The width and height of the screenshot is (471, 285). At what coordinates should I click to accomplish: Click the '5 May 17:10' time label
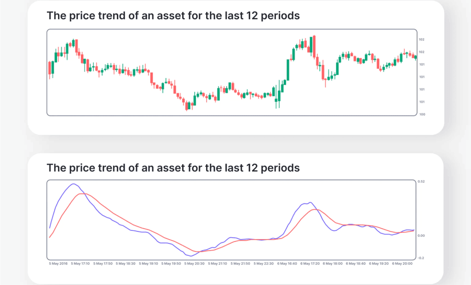[80, 264]
